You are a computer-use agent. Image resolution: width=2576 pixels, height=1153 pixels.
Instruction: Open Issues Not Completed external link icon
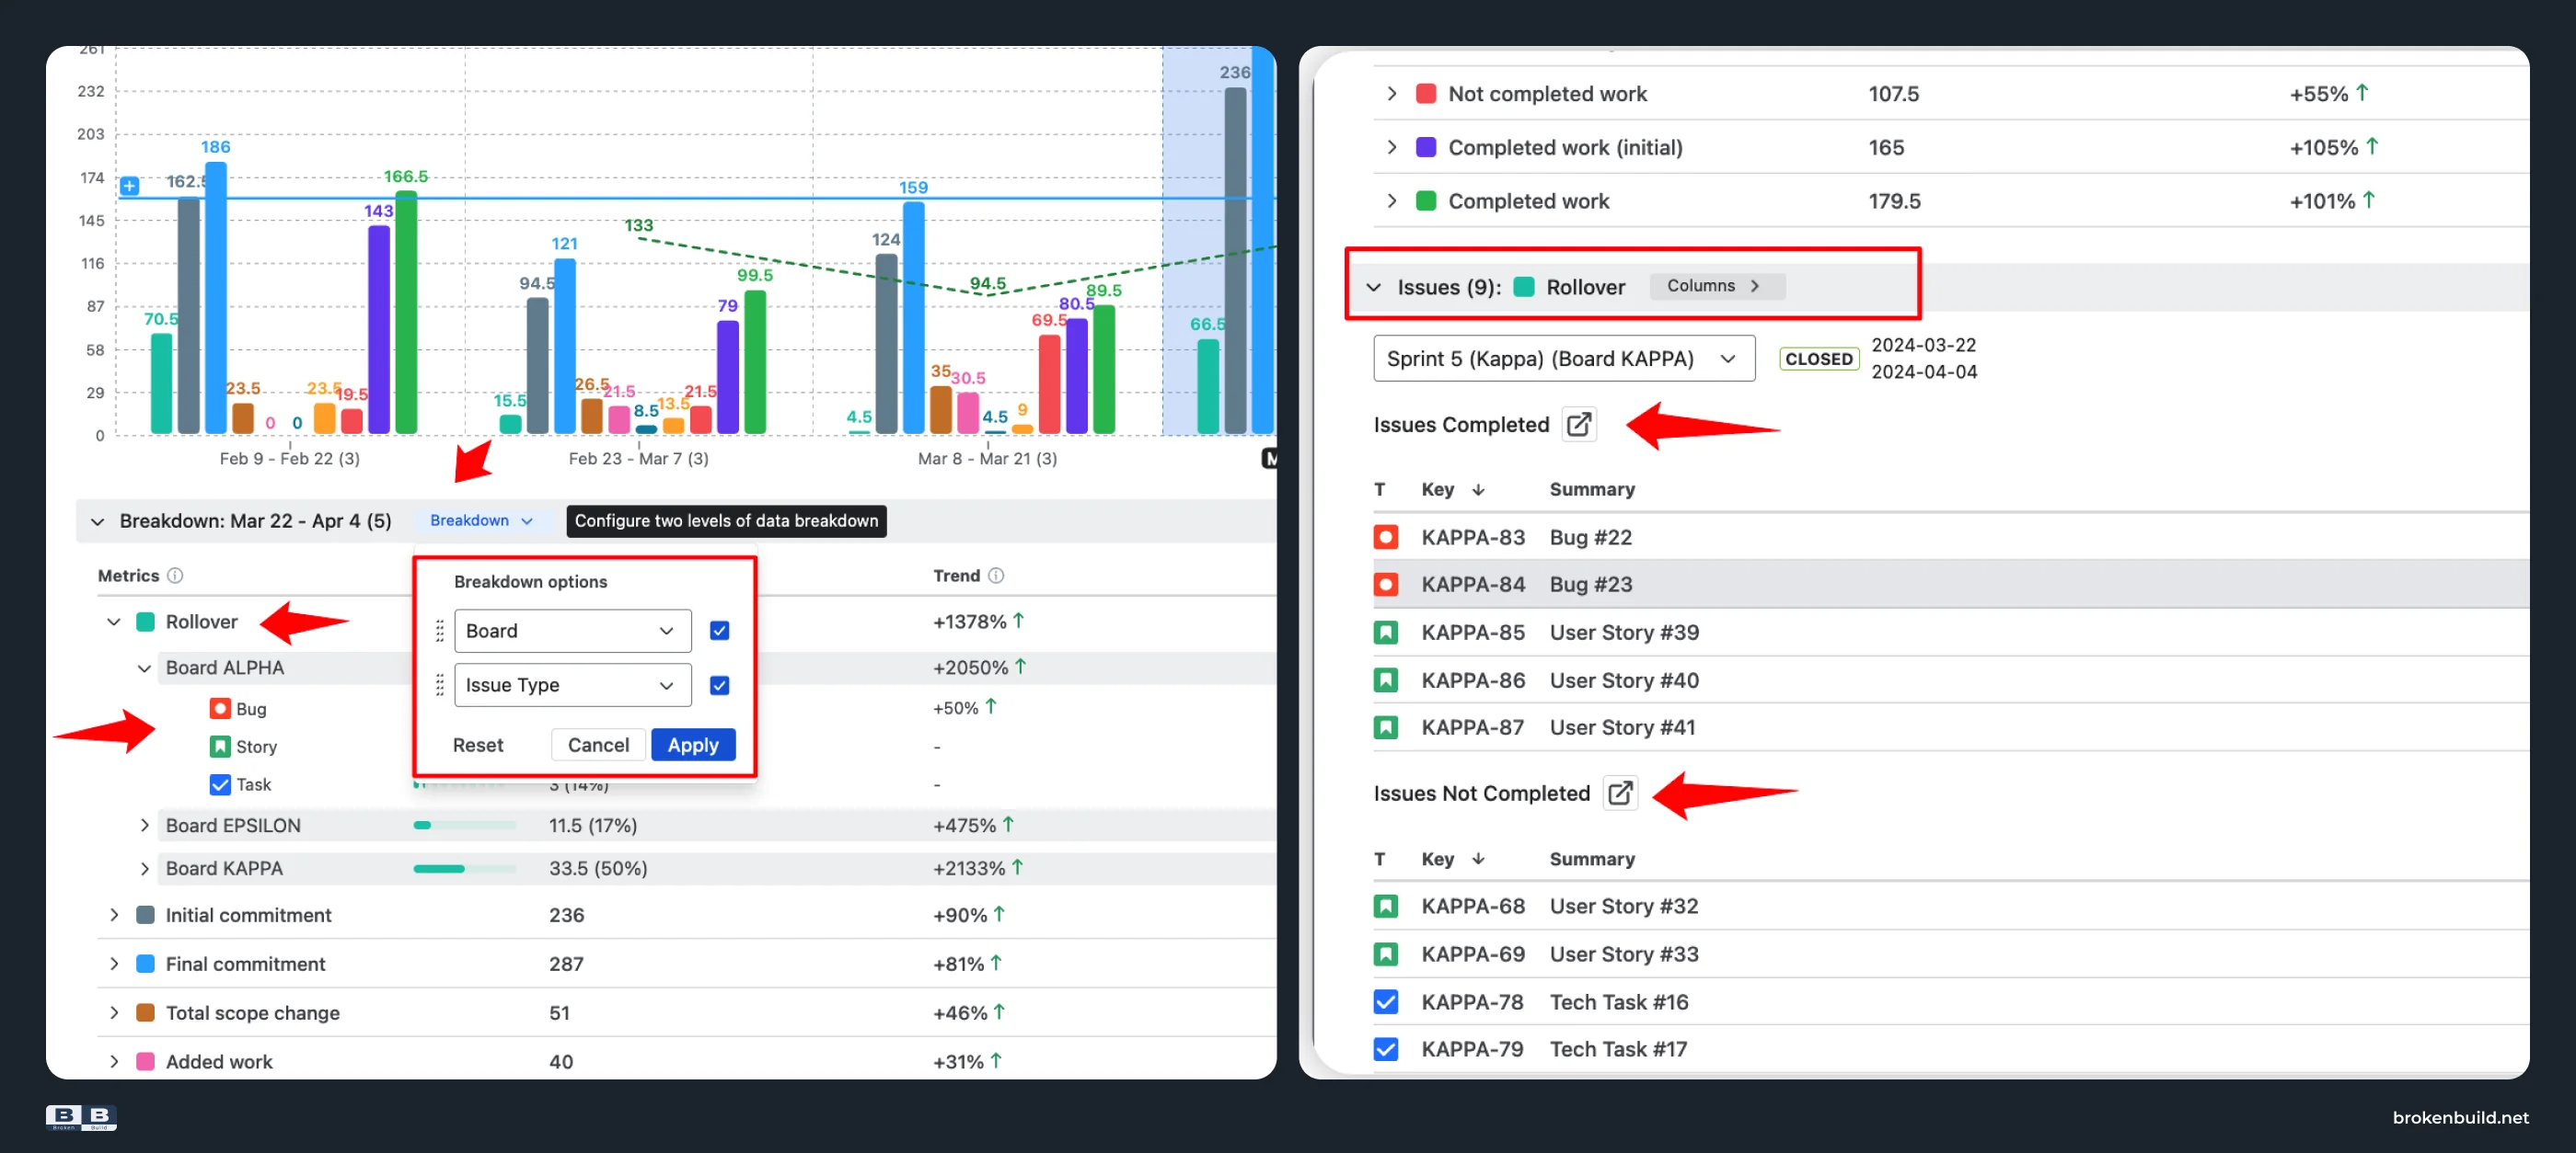point(1619,793)
